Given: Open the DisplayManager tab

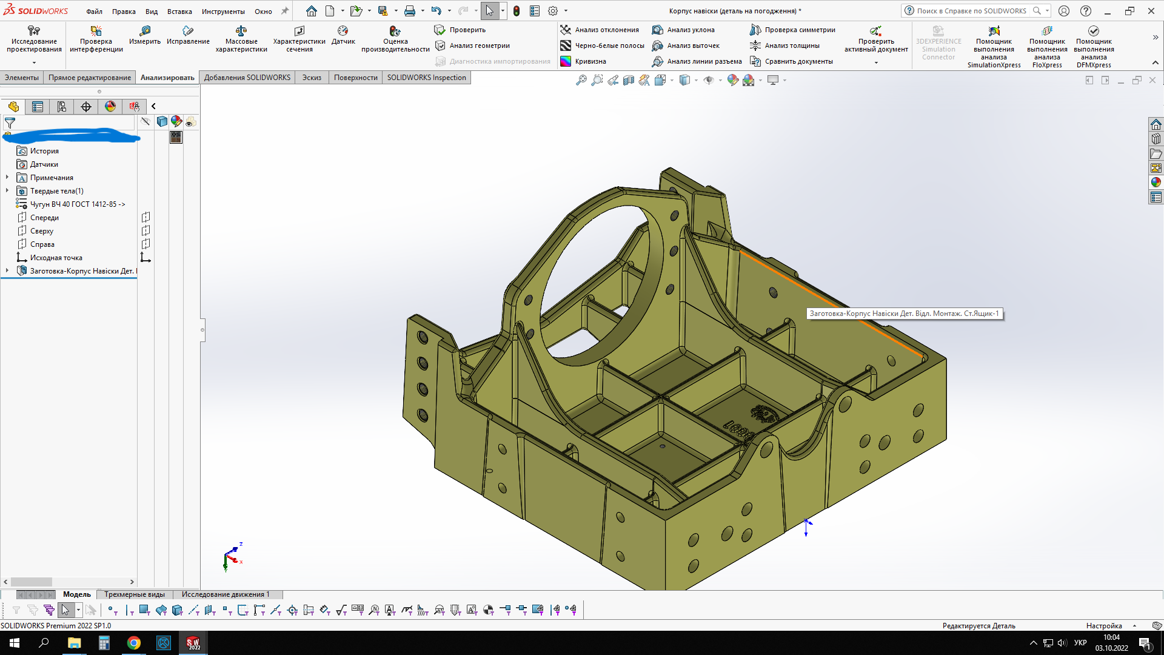Looking at the screenshot, I should tap(110, 107).
